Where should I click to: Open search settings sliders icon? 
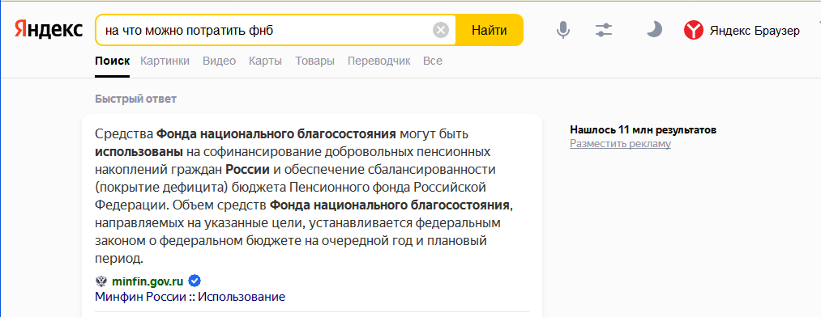click(x=604, y=30)
